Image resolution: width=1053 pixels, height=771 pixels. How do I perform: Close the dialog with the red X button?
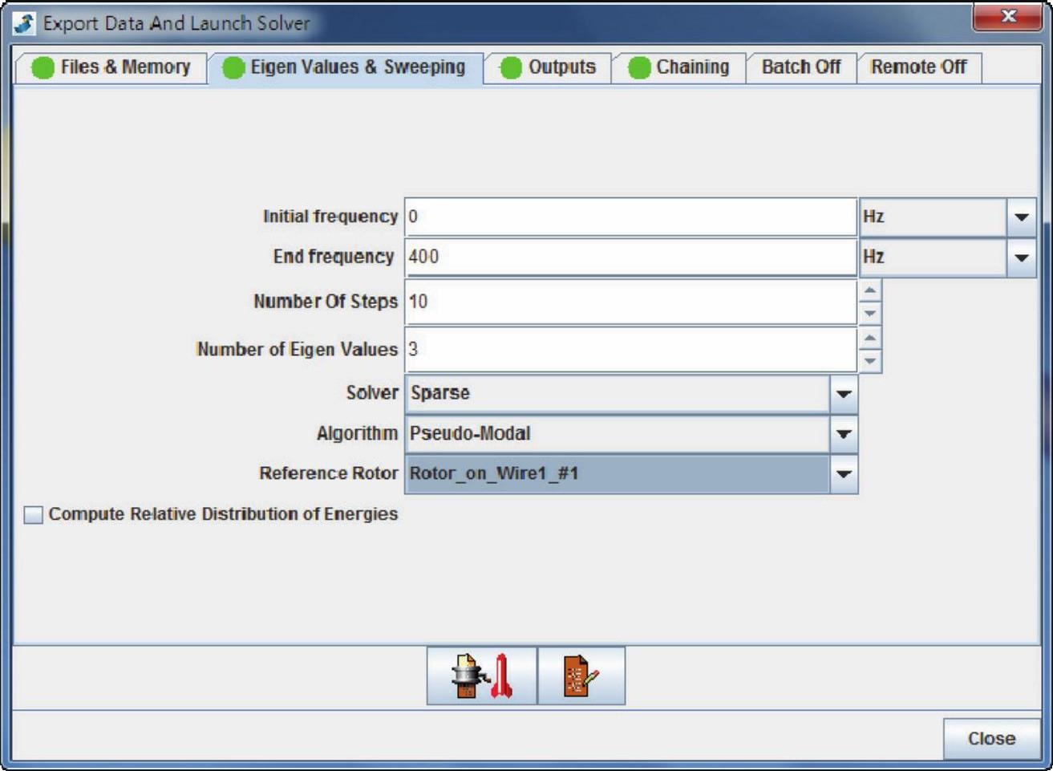pos(1008,17)
